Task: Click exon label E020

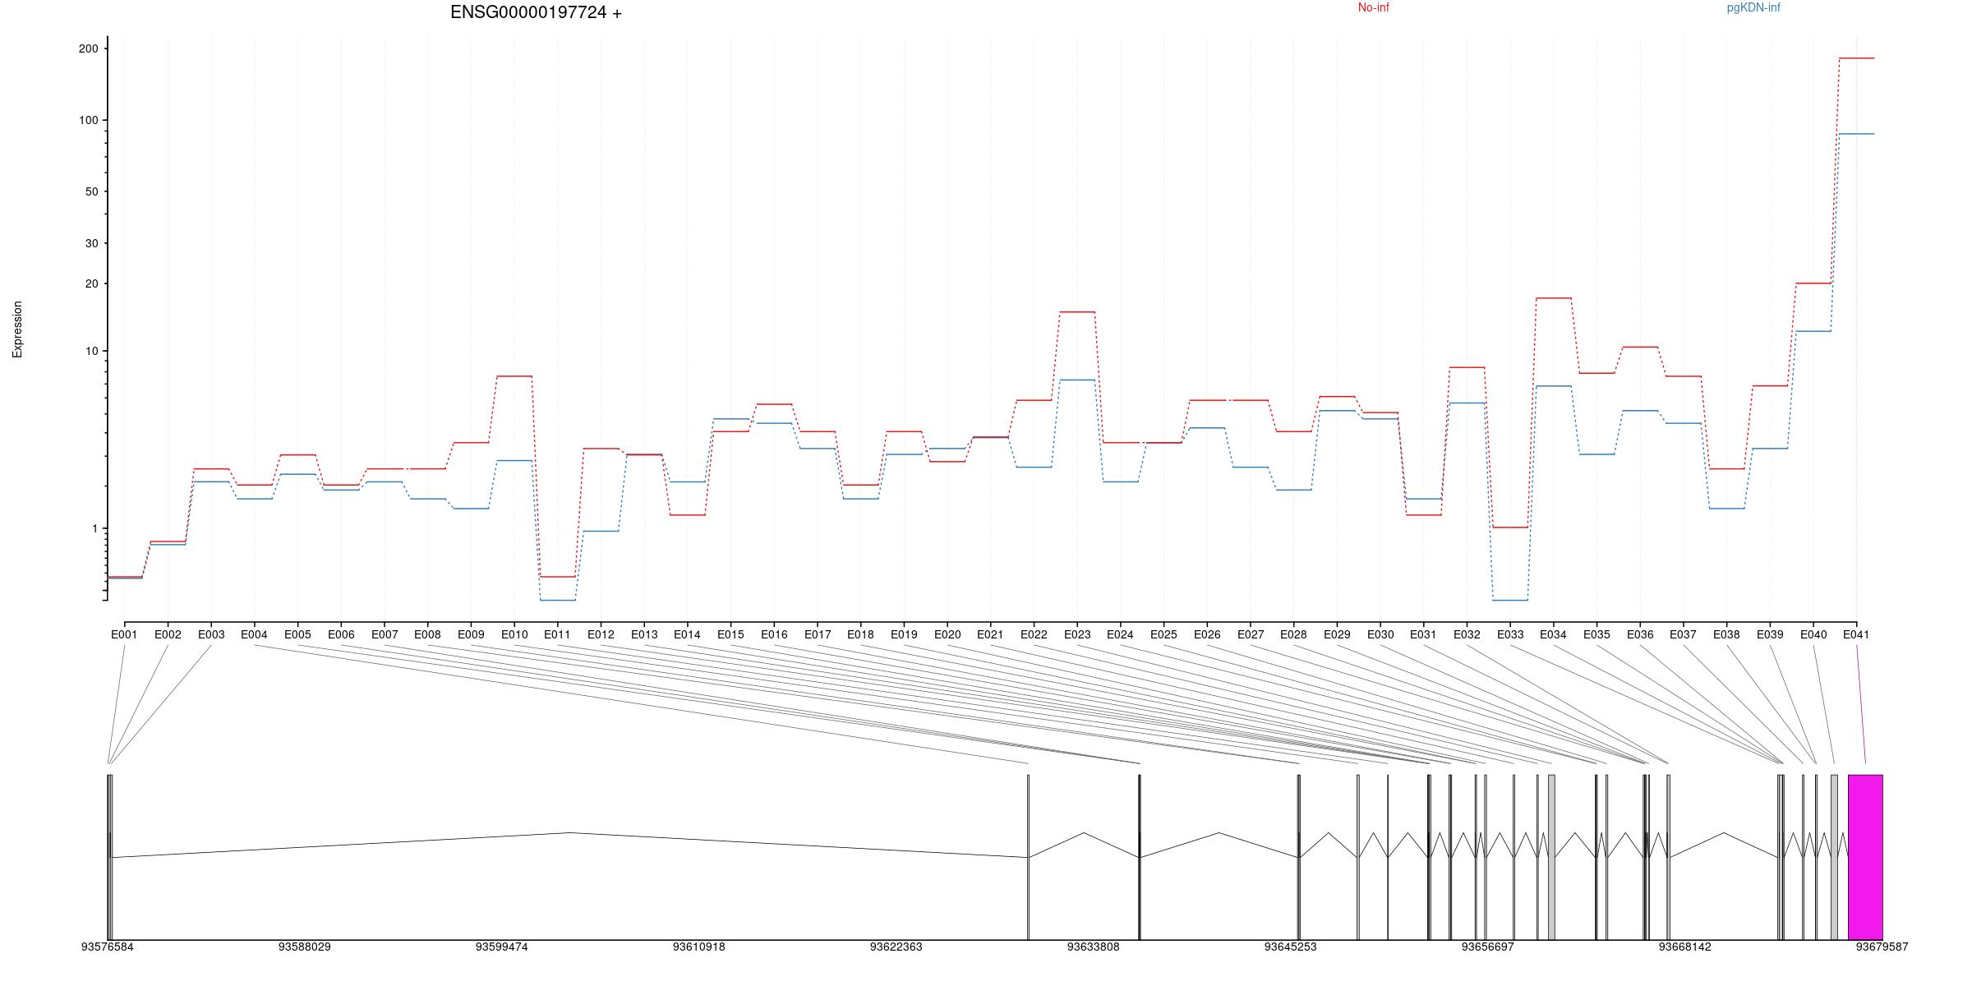Action: point(947,634)
